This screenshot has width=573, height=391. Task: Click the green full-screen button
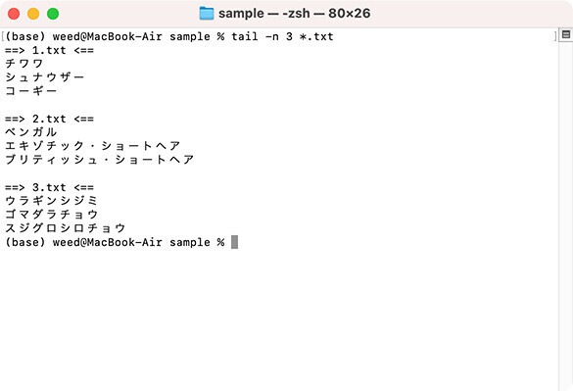pos(53,14)
